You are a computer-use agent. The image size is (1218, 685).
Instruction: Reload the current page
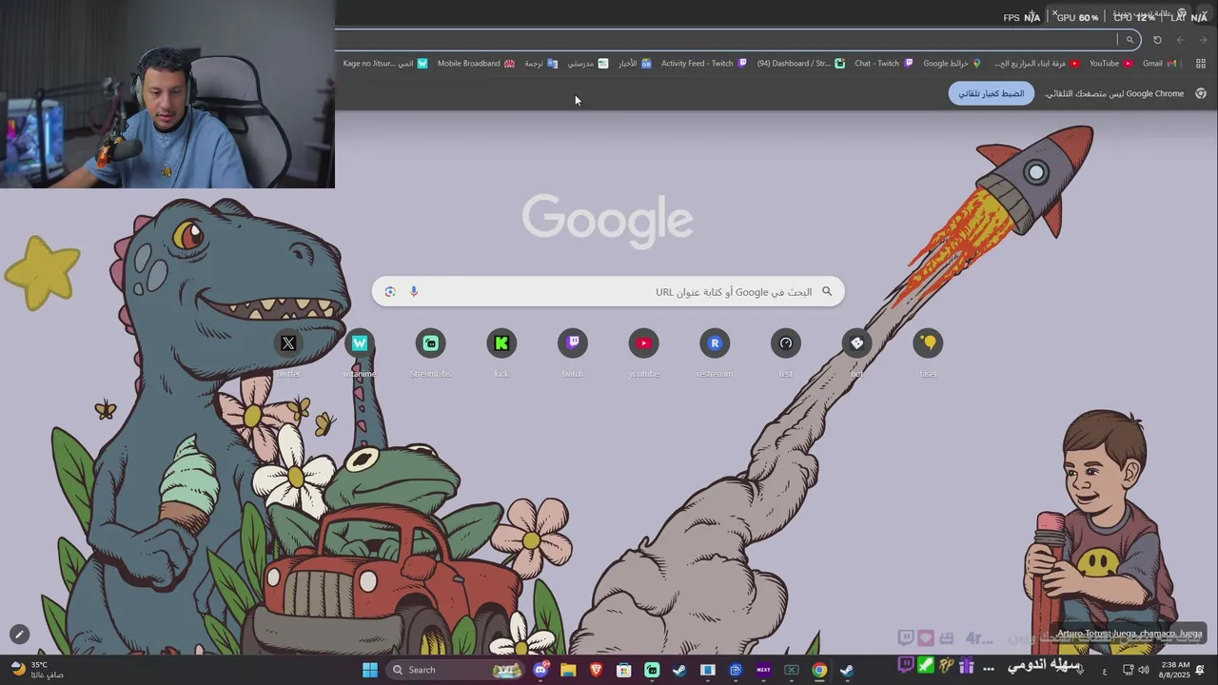1157,40
